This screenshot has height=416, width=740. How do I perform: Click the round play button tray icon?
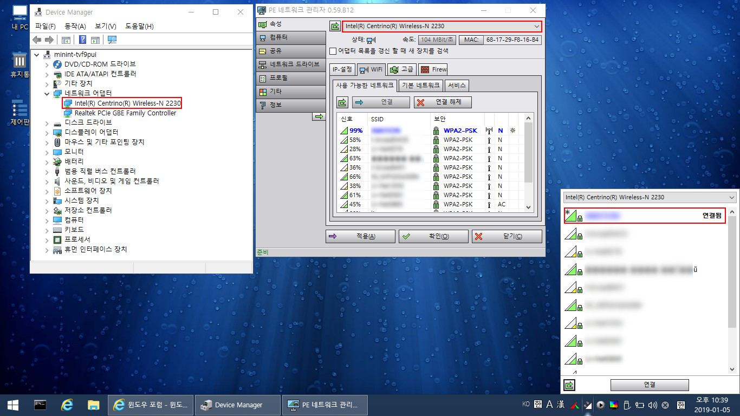click(600, 405)
